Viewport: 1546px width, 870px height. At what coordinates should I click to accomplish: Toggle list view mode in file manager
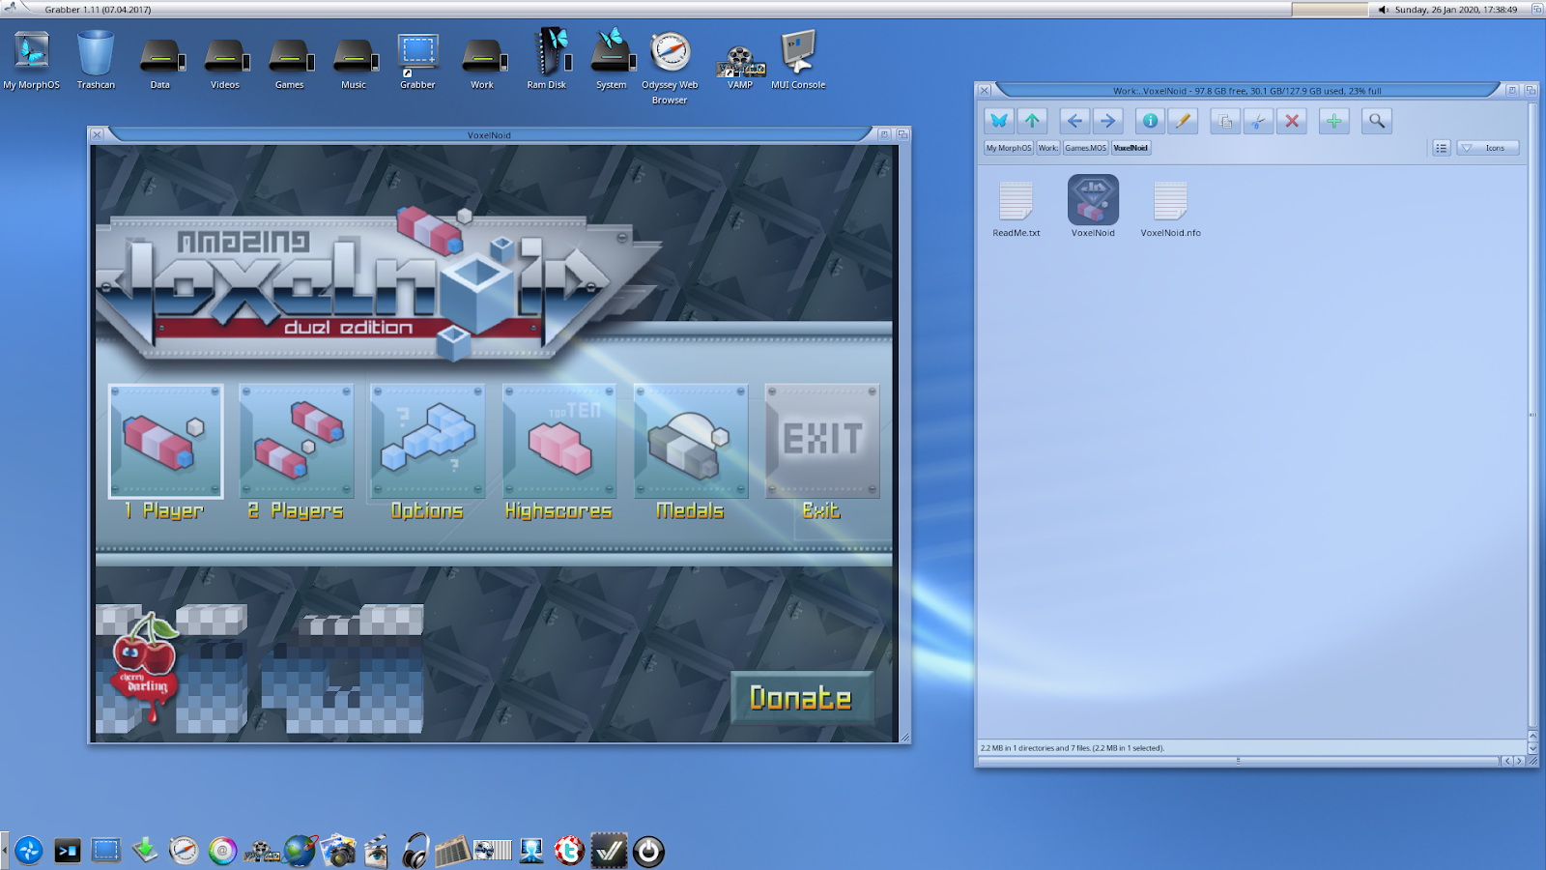point(1441,148)
